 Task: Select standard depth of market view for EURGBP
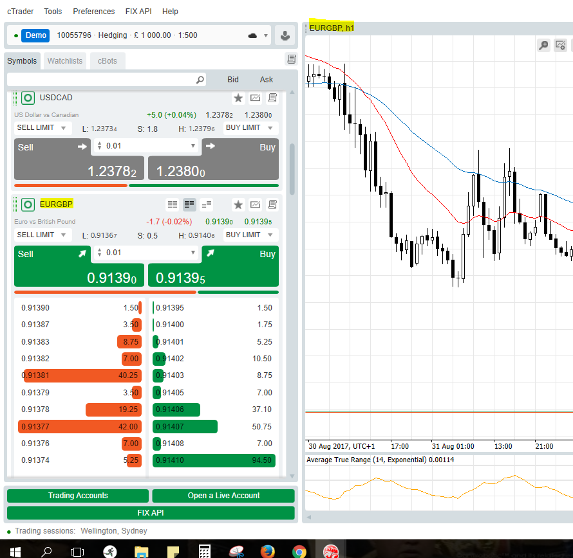173,204
